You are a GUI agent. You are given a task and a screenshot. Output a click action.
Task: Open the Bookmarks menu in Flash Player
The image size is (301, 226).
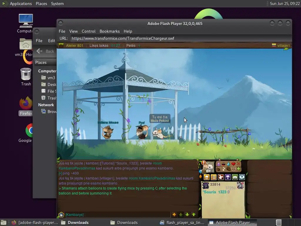pos(110,31)
